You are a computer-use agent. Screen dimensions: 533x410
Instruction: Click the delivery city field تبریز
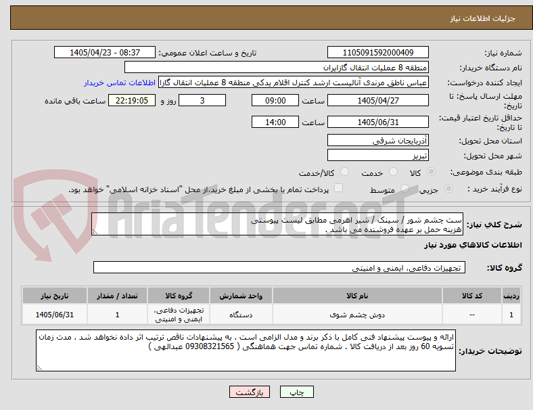[x=378, y=155]
